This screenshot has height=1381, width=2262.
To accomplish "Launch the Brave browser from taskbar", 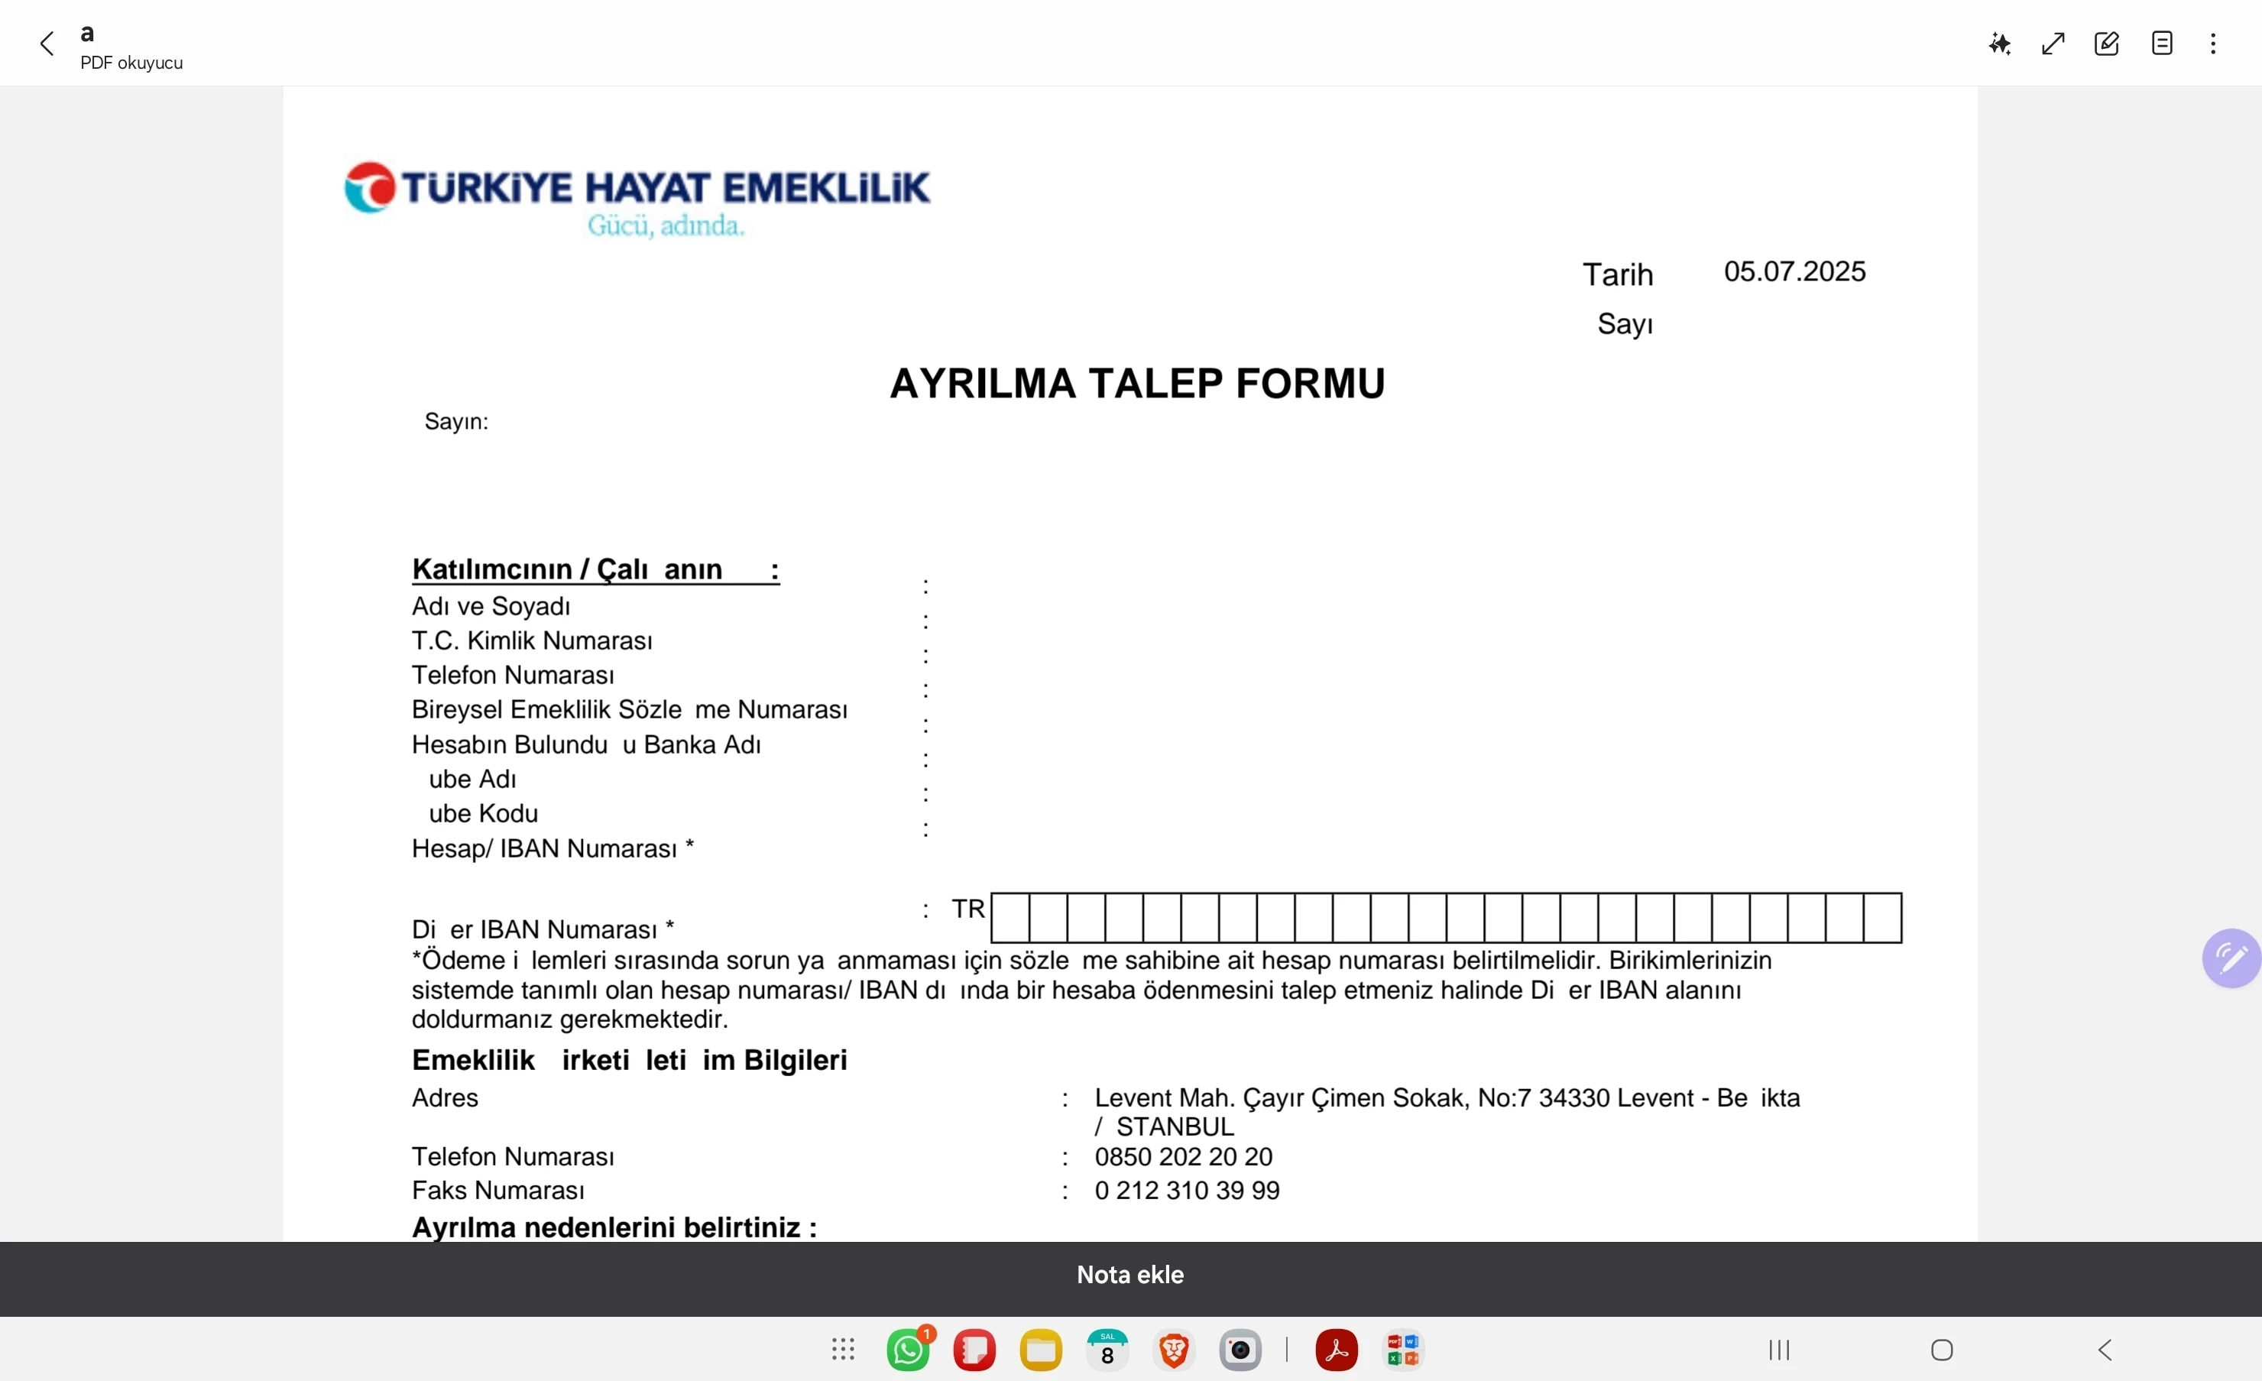I will (x=1173, y=1350).
